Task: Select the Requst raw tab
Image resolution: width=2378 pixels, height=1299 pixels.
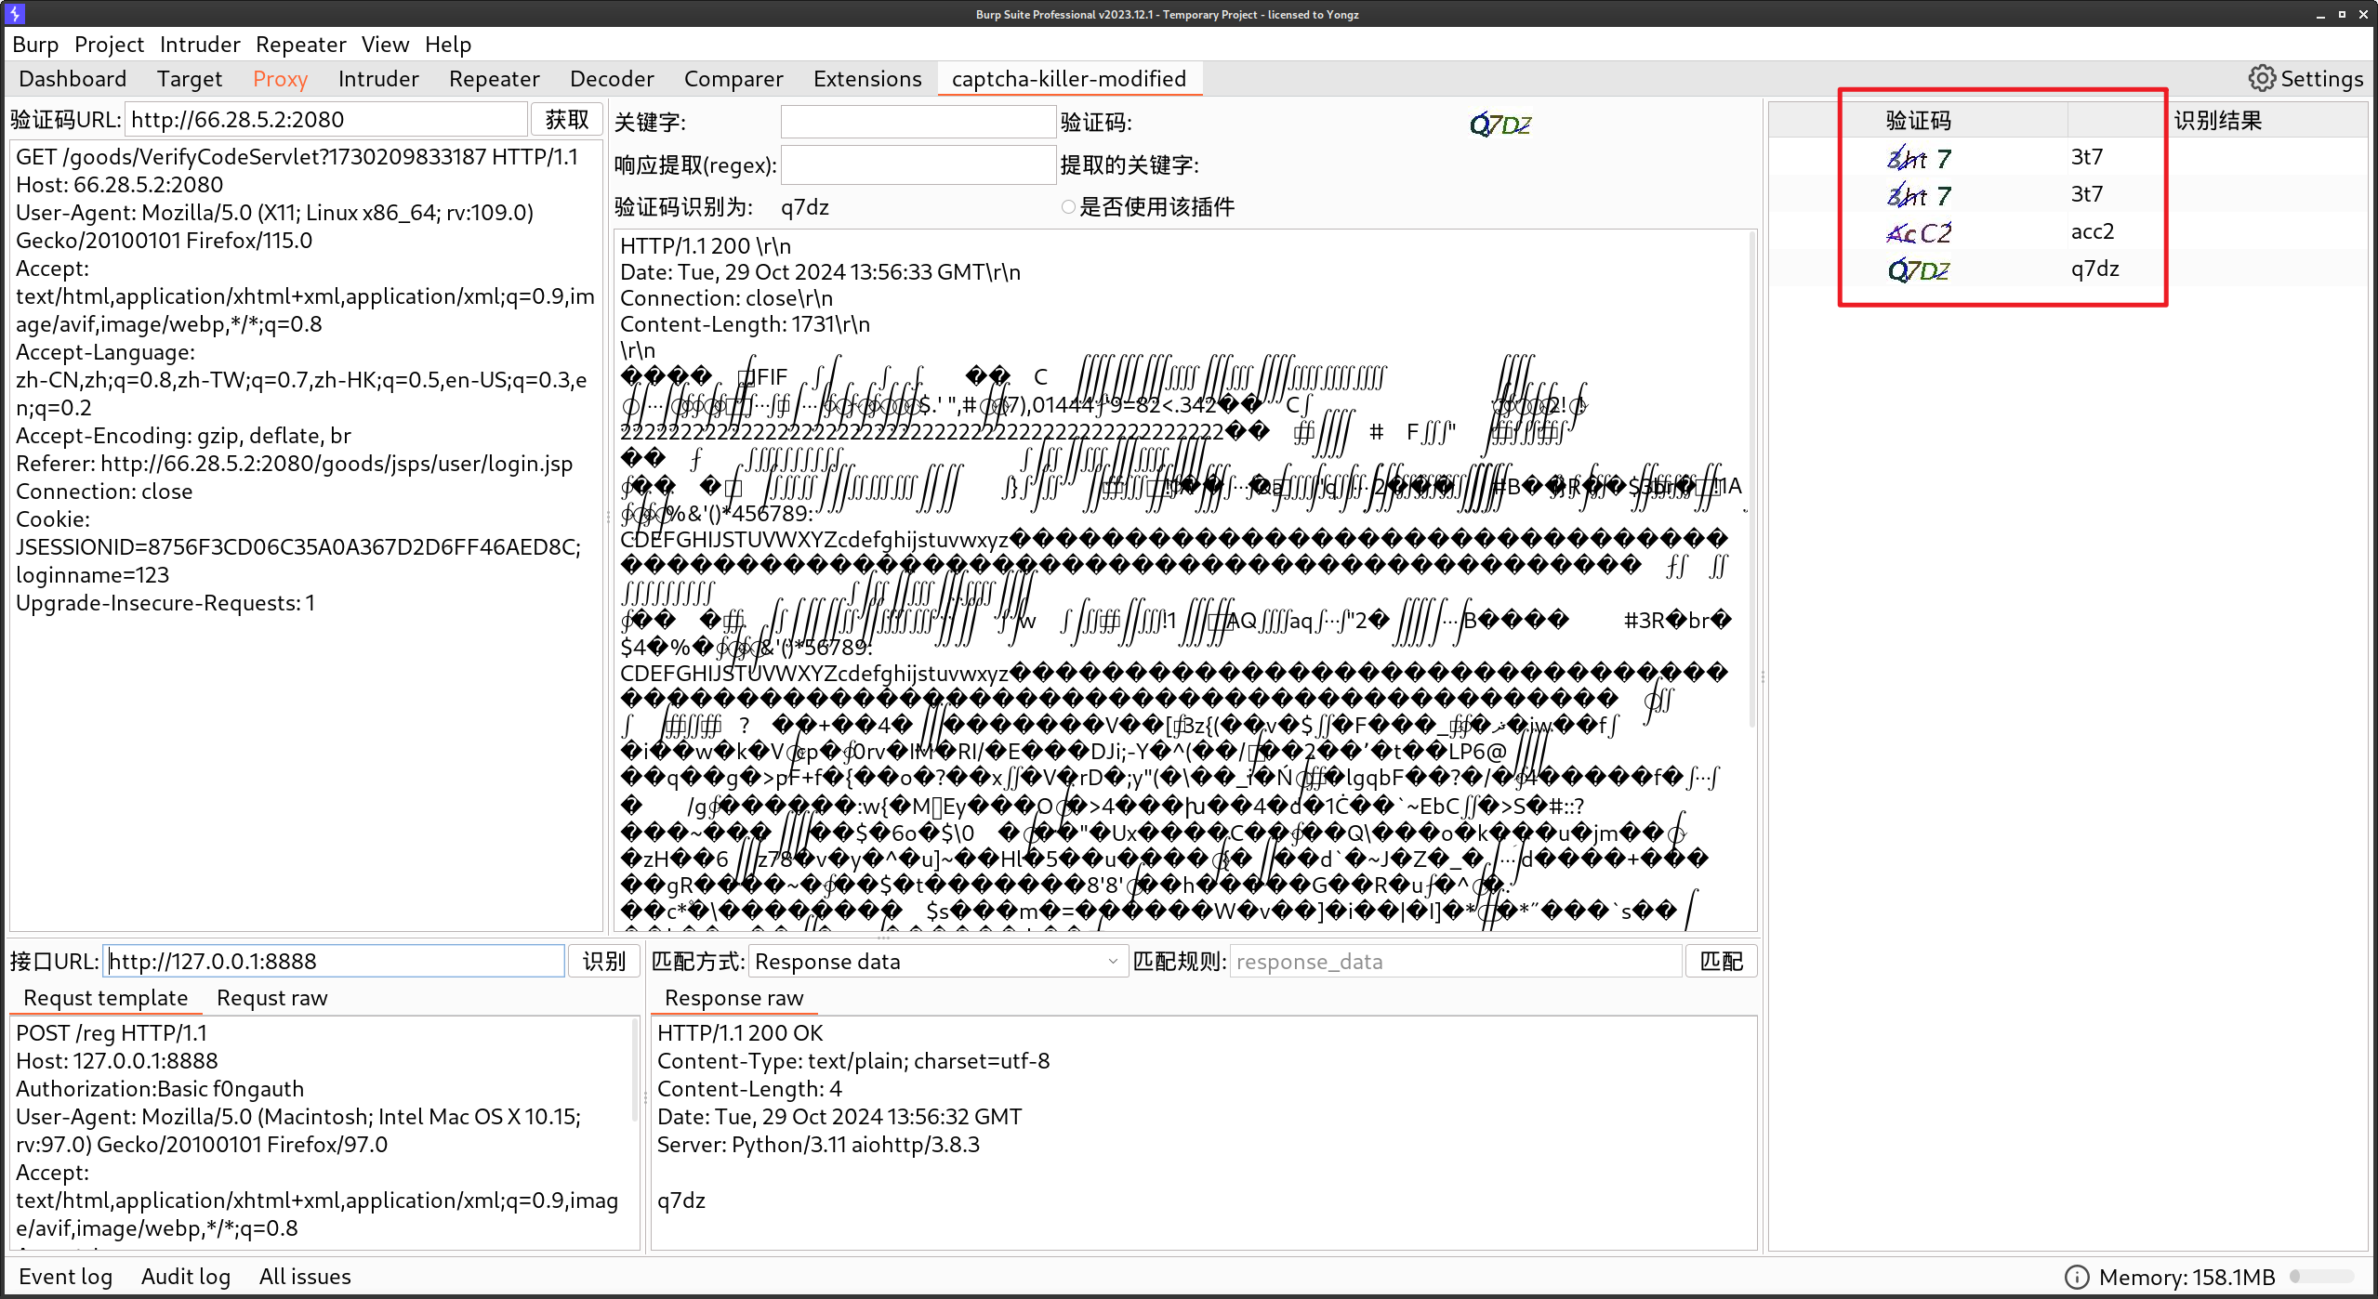Action: pos(271,998)
